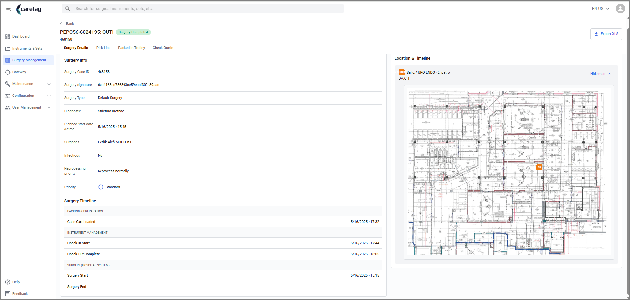The image size is (630, 300).
Task: Open the user account avatar
Action: [620, 9]
